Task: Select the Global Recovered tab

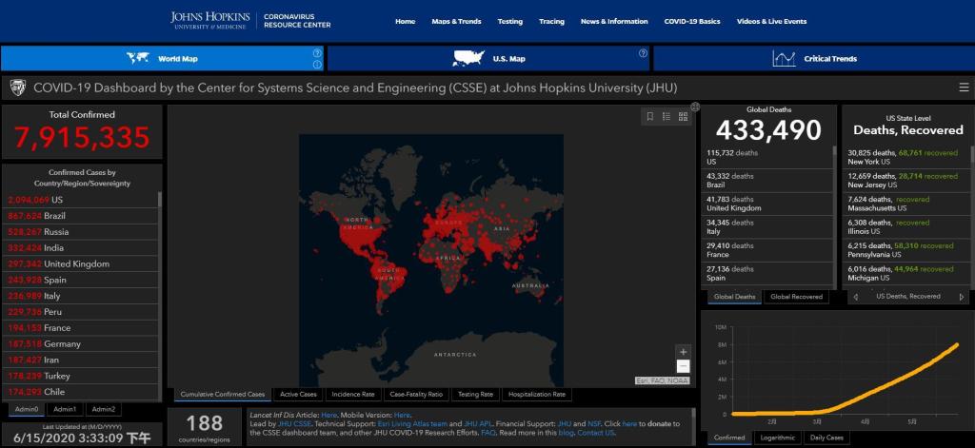Action: click(797, 297)
